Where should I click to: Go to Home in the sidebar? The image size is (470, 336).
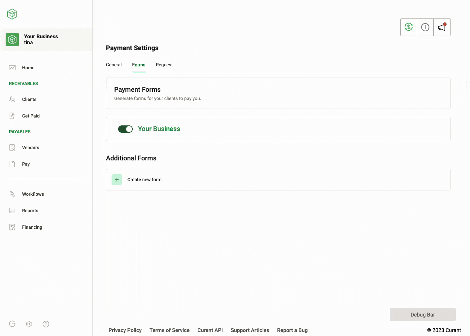28,68
